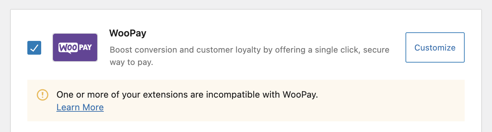This screenshot has height=132, width=492.
Task: Click the white checkmark in blue box
Action: pos(34,48)
